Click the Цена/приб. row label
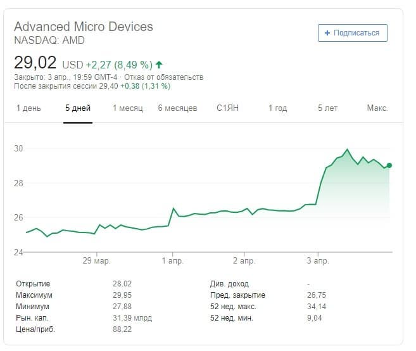Screen dimensions: 416x351 [35, 329]
